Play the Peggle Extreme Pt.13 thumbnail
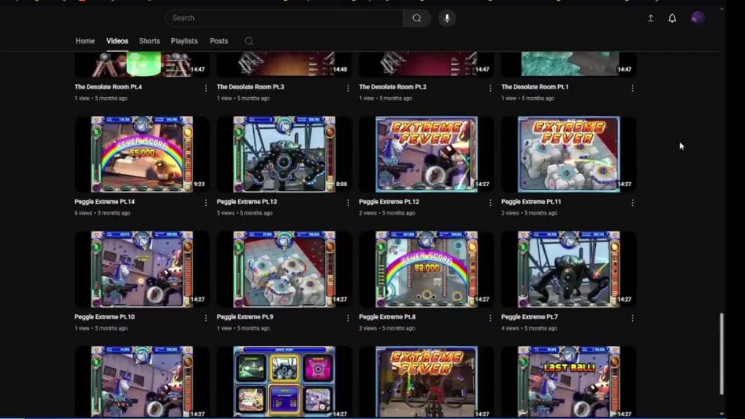745x419 pixels. point(284,154)
